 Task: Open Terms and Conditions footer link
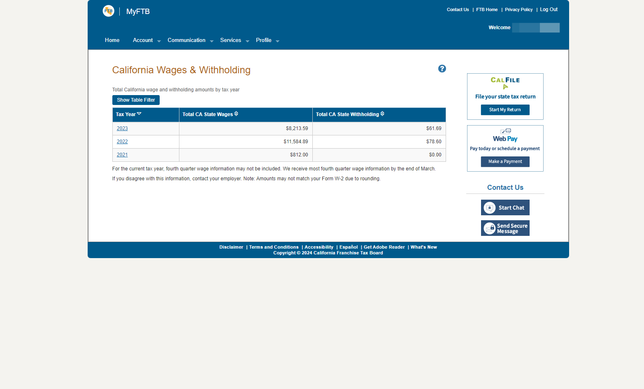click(274, 247)
